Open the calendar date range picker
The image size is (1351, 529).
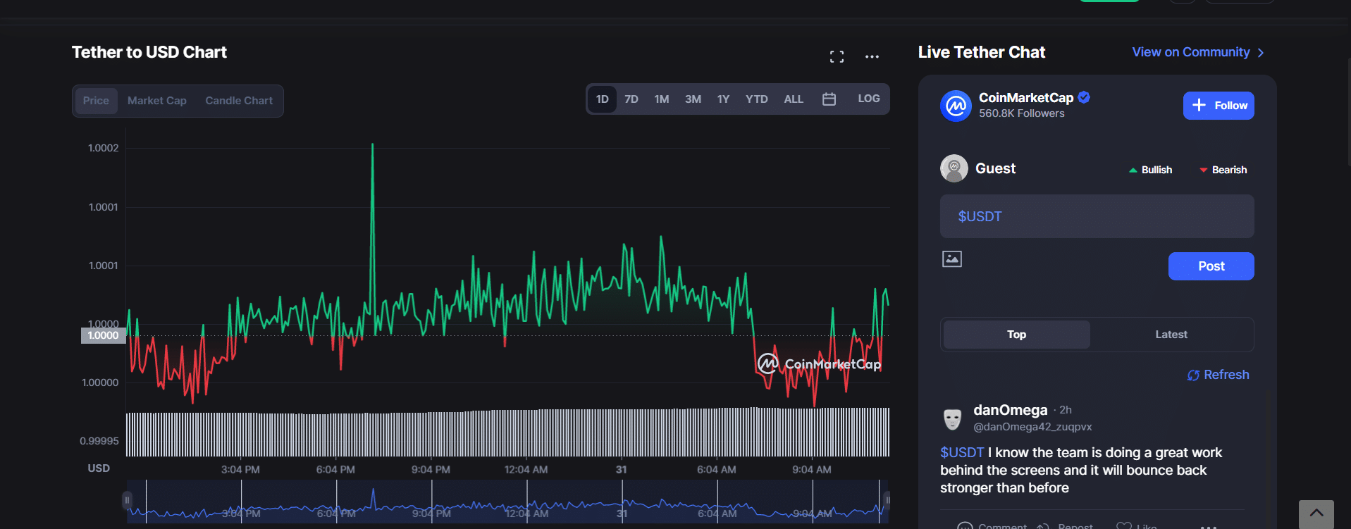pyautogui.click(x=829, y=99)
